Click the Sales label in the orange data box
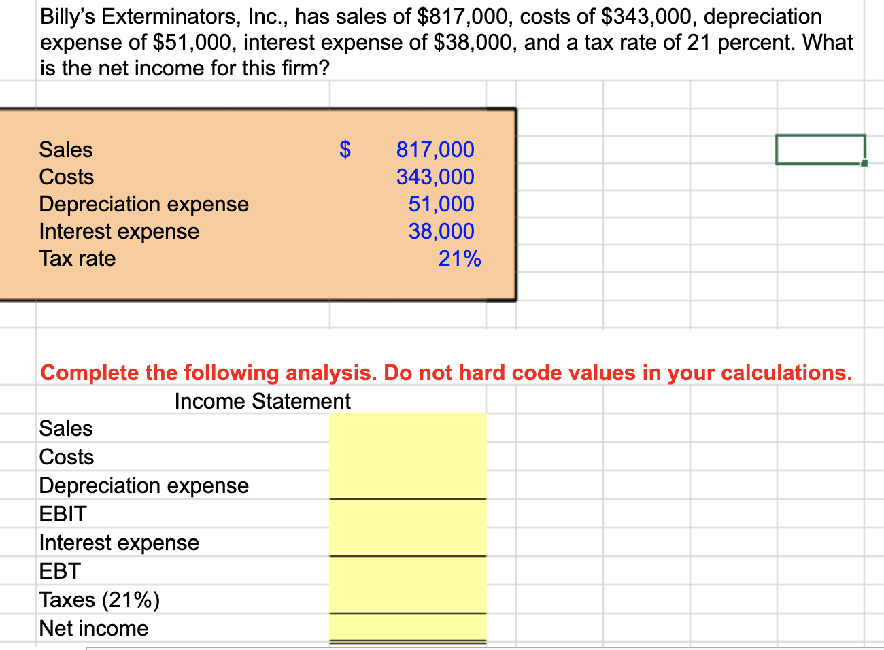Image resolution: width=884 pixels, height=650 pixels. (x=66, y=150)
